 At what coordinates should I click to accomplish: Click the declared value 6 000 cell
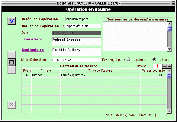click(154, 75)
